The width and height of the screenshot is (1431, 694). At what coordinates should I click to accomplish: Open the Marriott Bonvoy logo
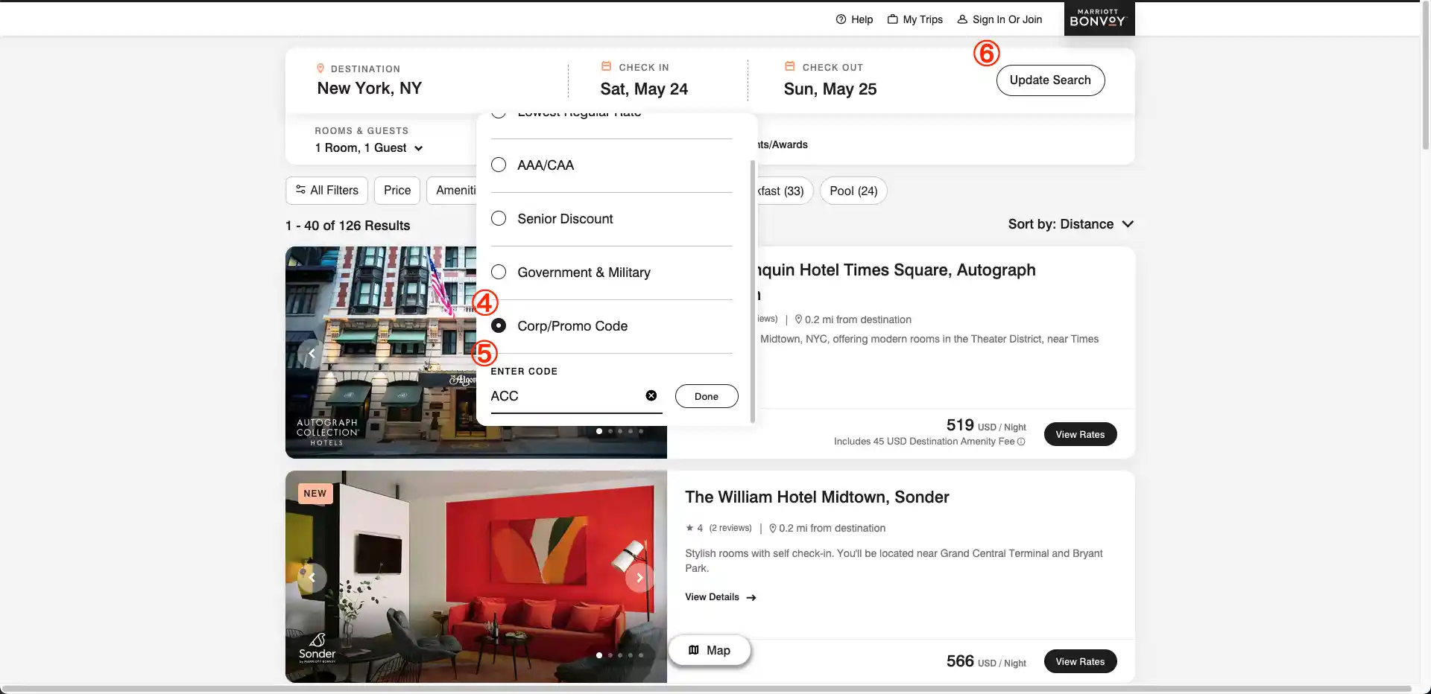1099,19
